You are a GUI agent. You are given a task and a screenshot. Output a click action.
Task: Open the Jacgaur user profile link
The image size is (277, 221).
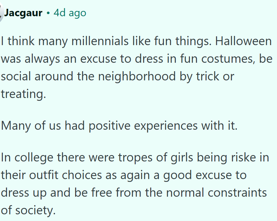23,13
